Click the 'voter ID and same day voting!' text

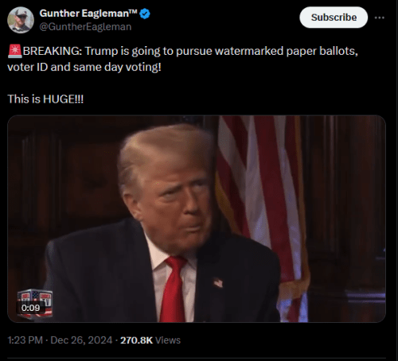pos(84,68)
